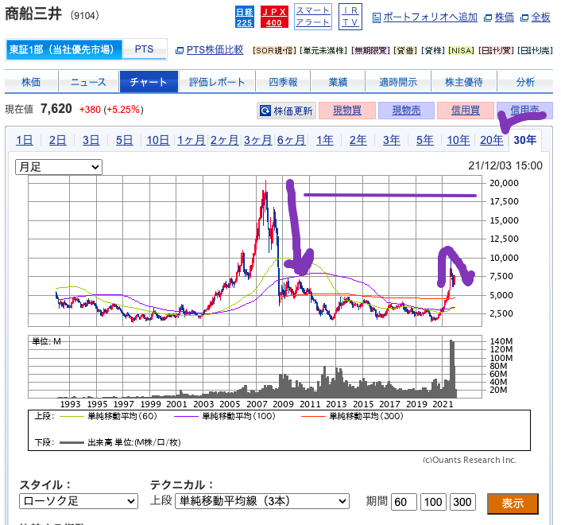Open the ローソク足 style dropdown
Viewport: 561px width, 525px height.
pyautogui.click(x=79, y=501)
